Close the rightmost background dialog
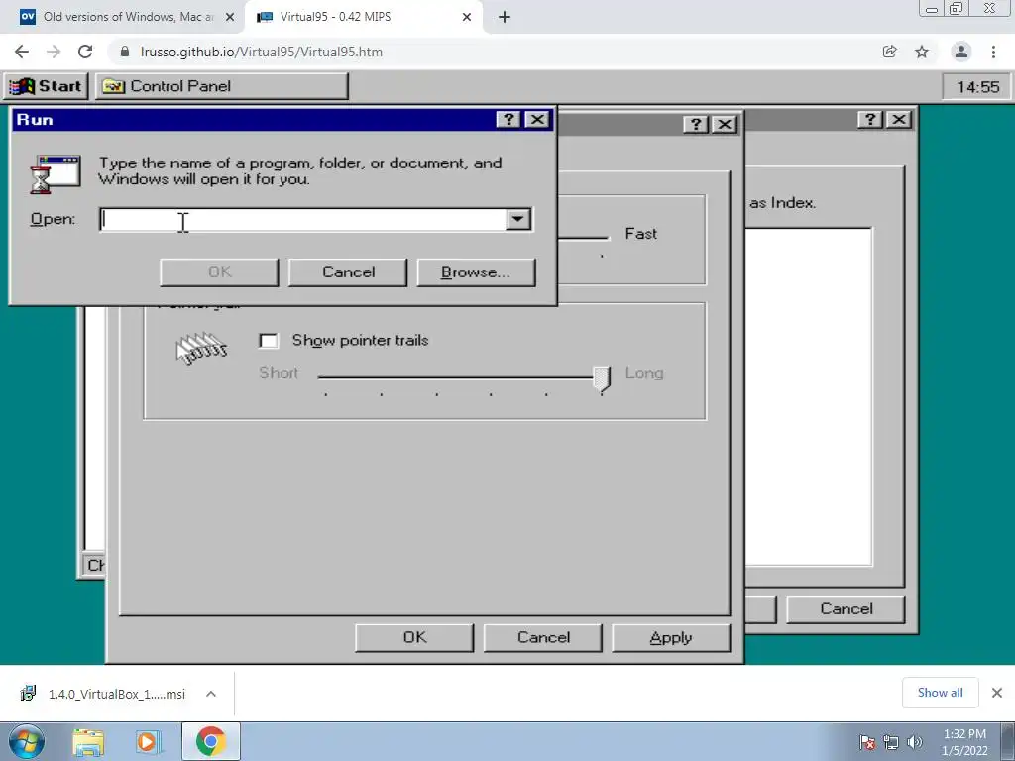 (898, 119)
